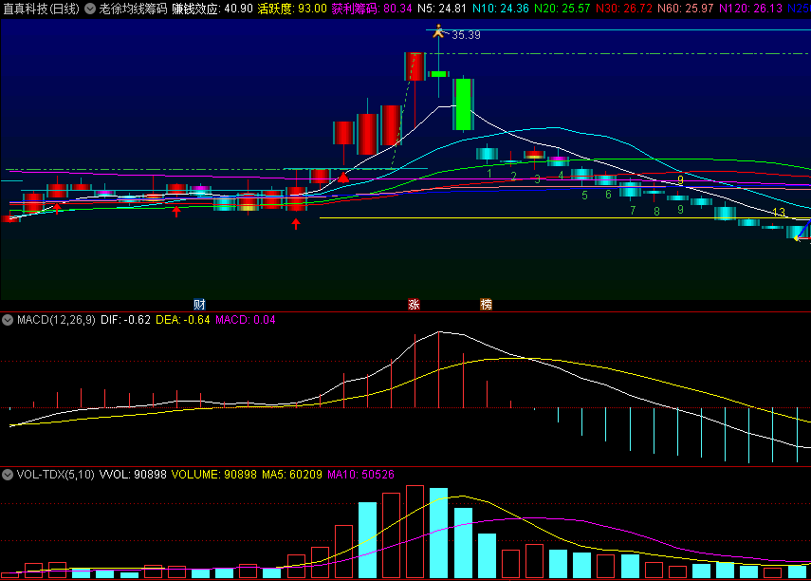Image resolution: width=811 pixels, height=581 pixels.
Task: Select the large green candlestick after the peak
Action: (464, 104)
